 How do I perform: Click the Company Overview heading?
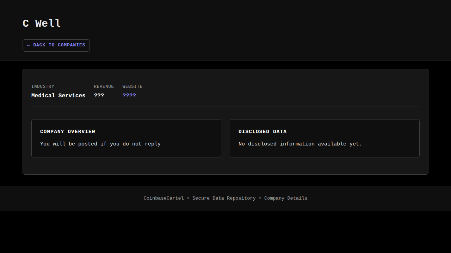point(68,131)
